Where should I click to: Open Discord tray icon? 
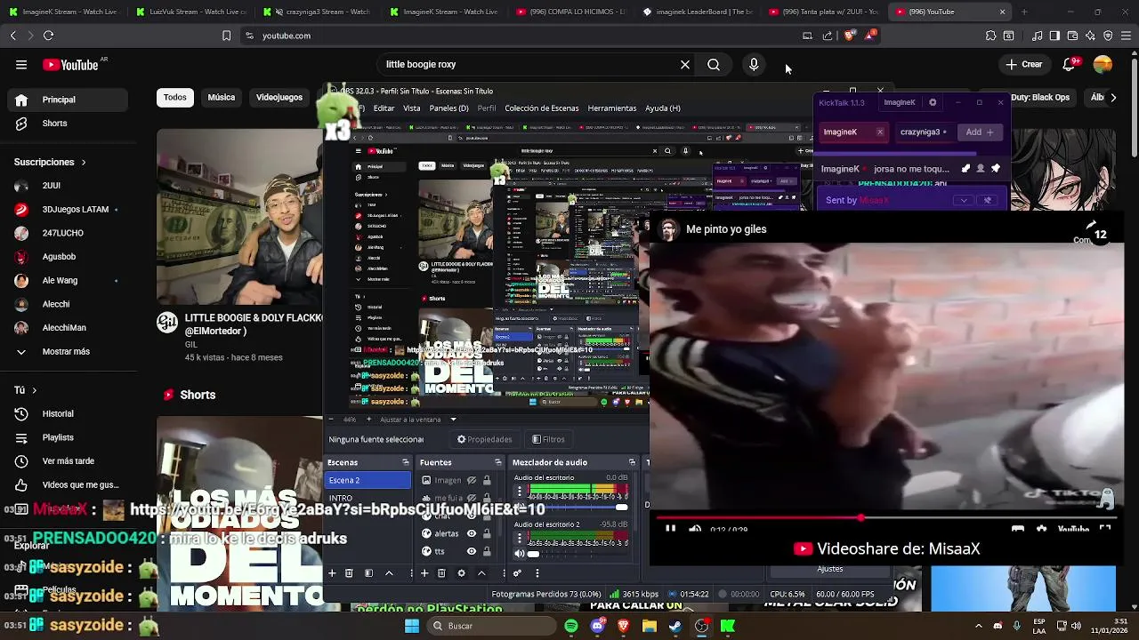coord(998,626)
